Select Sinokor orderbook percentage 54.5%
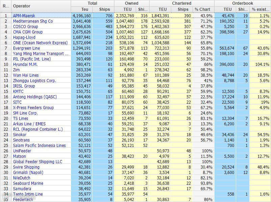The image size is (271, 202). pyautogui.click(x=260, y=135)
